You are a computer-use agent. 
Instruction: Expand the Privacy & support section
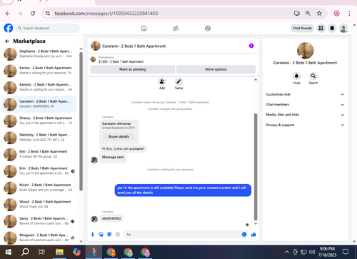coord(305,125)
